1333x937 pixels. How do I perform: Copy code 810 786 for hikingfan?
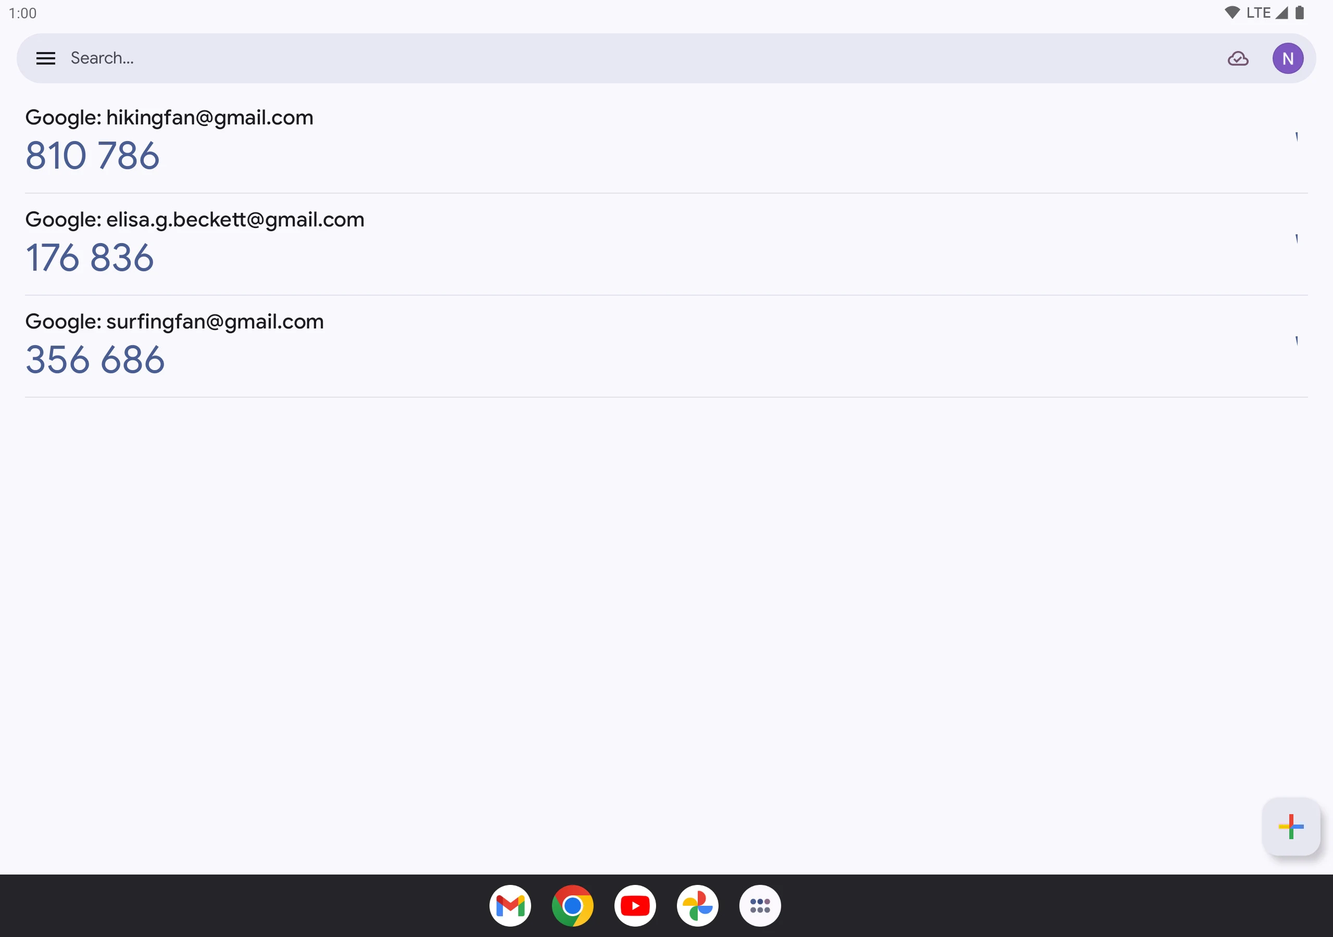coord(92,156)
